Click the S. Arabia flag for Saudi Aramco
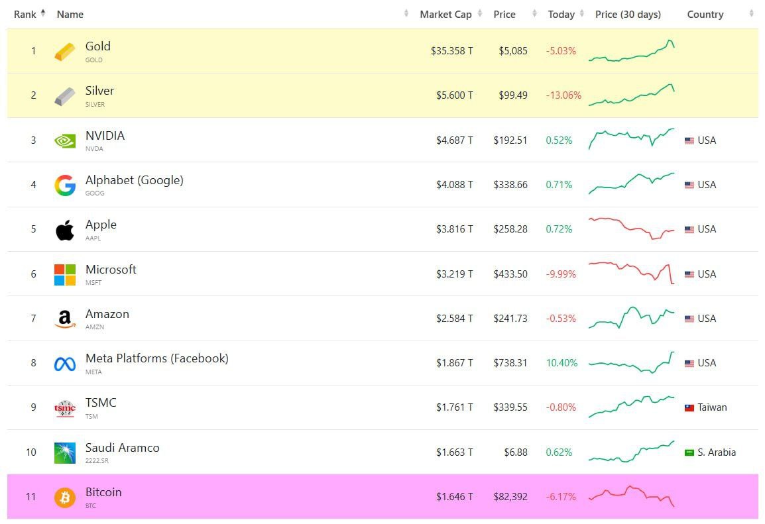Screen dimensions: 765x524 pyautogui.click(x=689, y=452)
